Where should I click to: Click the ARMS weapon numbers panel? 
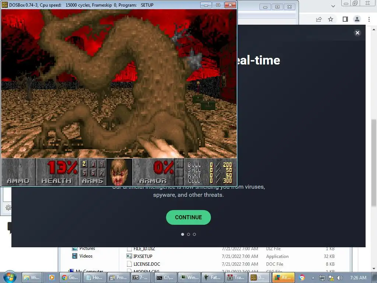[x=92, y=172]
